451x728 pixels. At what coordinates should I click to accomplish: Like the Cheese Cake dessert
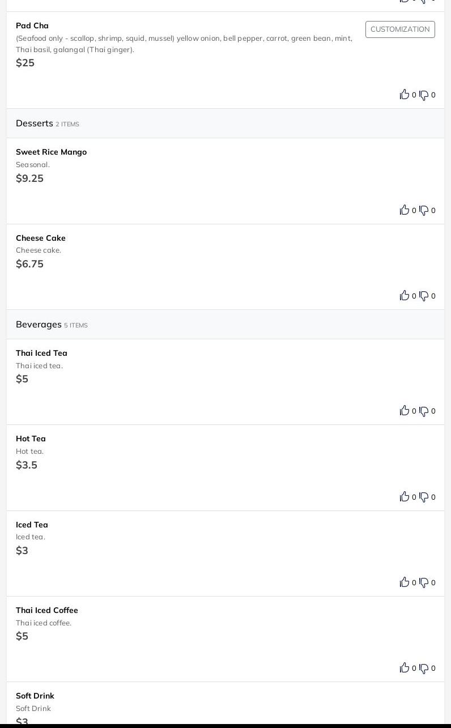point(405,296)
